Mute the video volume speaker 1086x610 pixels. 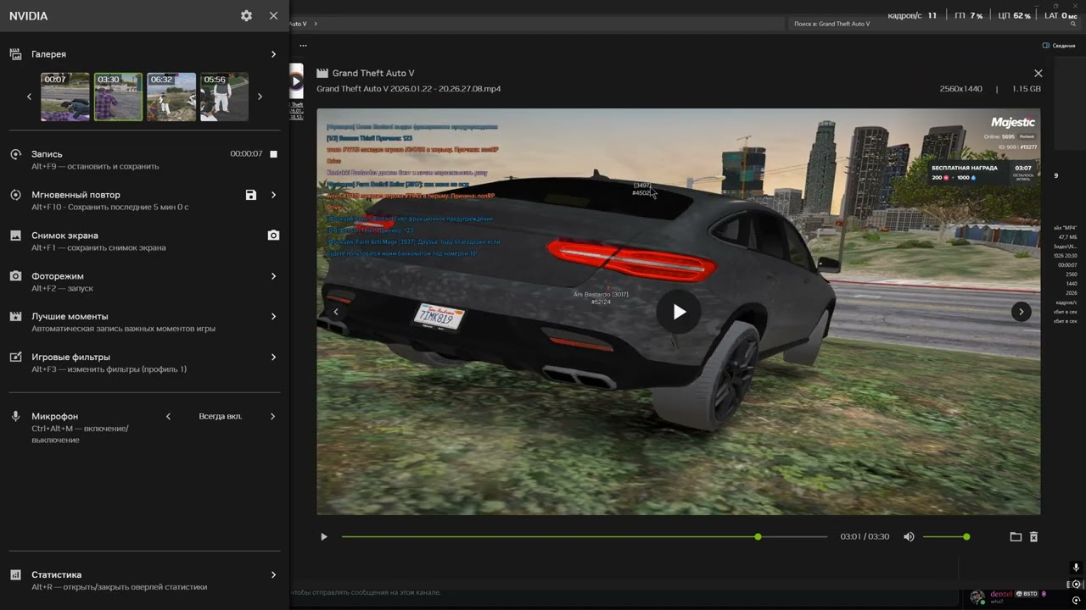[x=909, y=537]
